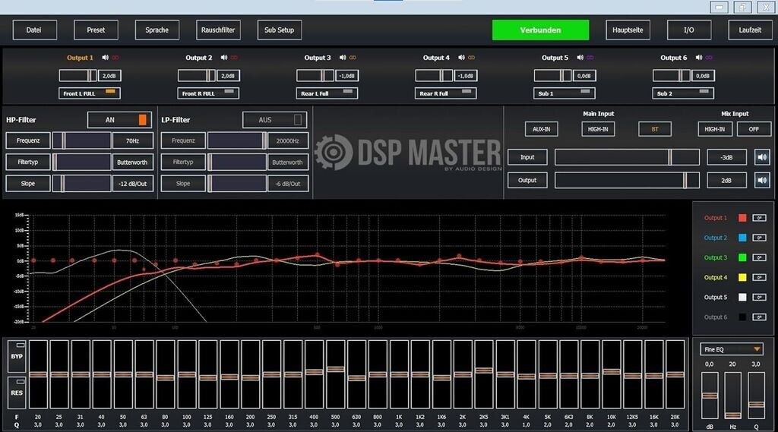The height and width of the screenshot is (432, 778).
Task: Open the Sub 1 channel selector
Action: 565,93
